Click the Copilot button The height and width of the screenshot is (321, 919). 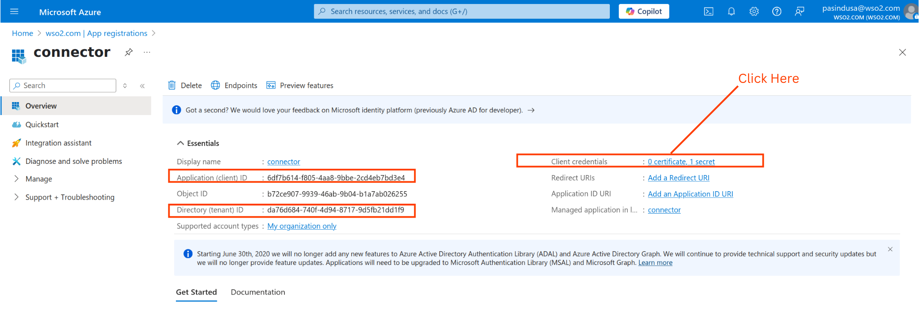tap(644, 12)
